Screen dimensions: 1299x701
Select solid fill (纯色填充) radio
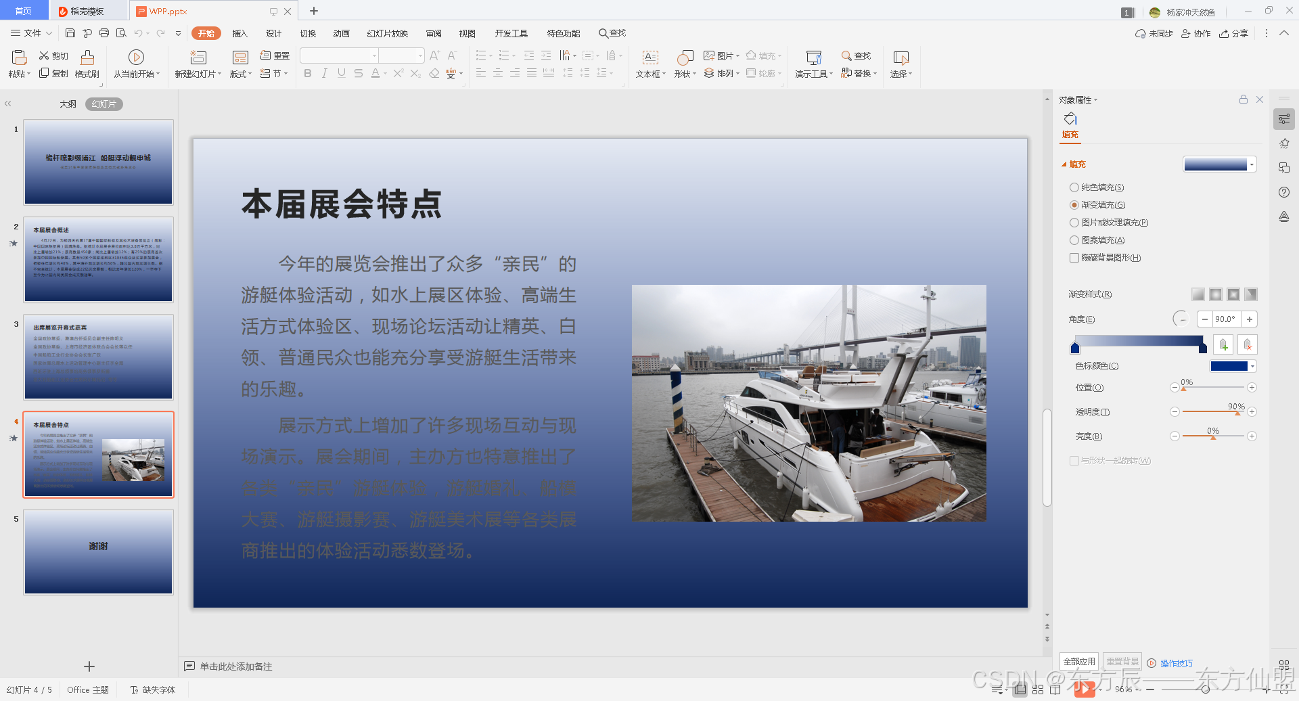[1074, 187]
